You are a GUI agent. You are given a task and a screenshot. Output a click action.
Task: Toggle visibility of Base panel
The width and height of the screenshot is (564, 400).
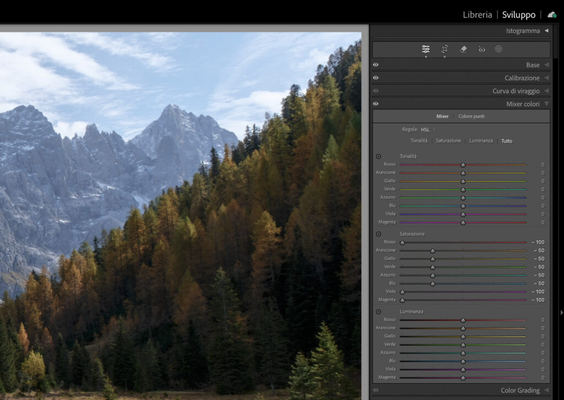(x=376, y=65)
